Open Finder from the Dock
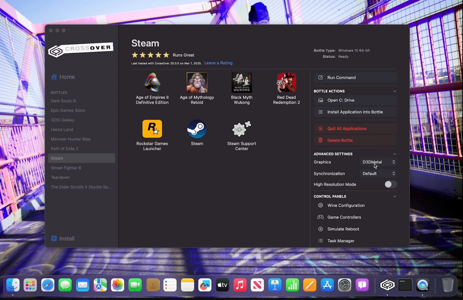 (13, 285)
